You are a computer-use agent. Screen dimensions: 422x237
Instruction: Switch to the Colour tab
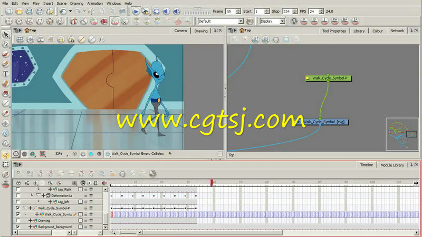377,31
